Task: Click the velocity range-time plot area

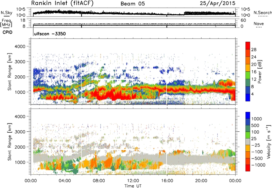Action: [x=133, y=142]
